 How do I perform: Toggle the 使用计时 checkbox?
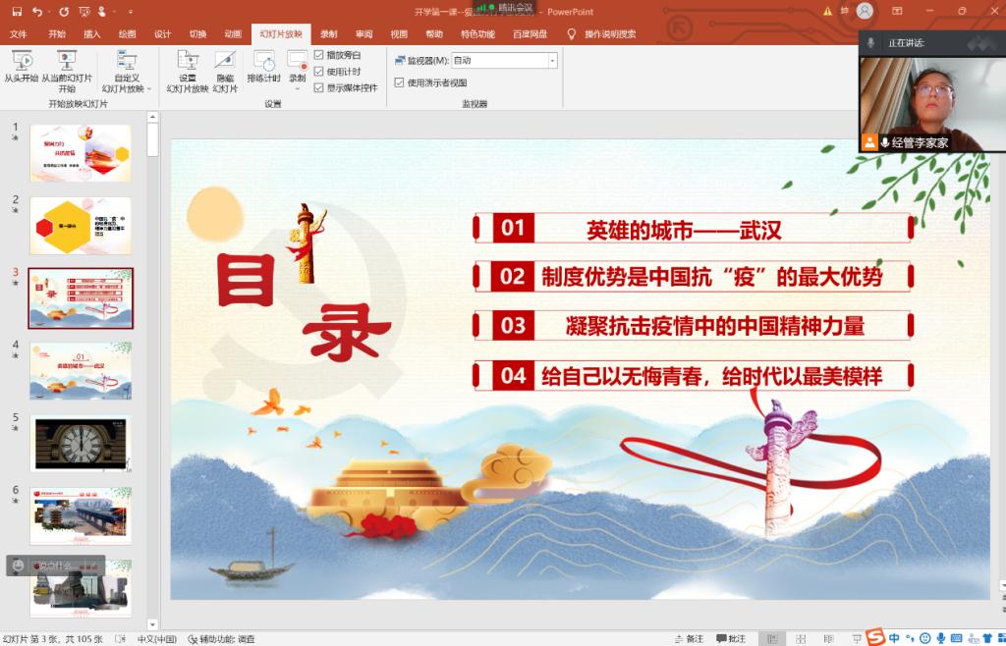click(318, 72)
